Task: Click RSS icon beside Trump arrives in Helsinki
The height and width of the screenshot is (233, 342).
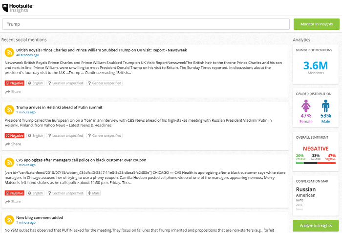Action: point(9,109)
